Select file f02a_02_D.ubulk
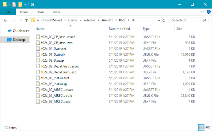Screen dimensions: 212x131 [53, 55]
